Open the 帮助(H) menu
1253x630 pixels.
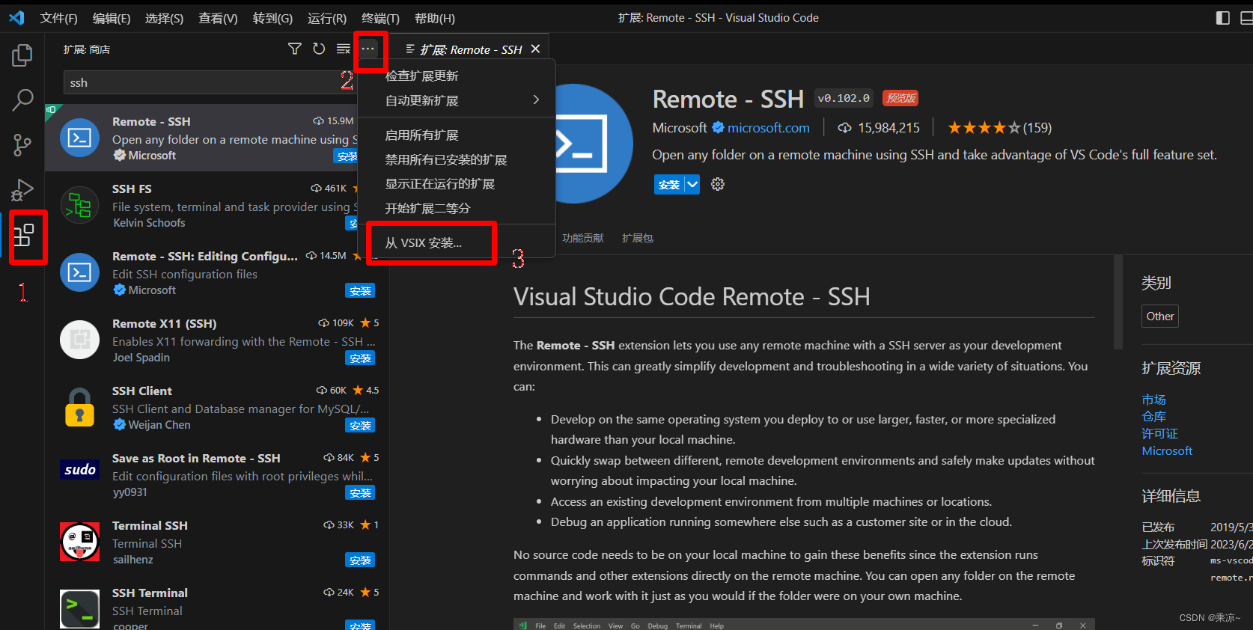click(435, 18)
